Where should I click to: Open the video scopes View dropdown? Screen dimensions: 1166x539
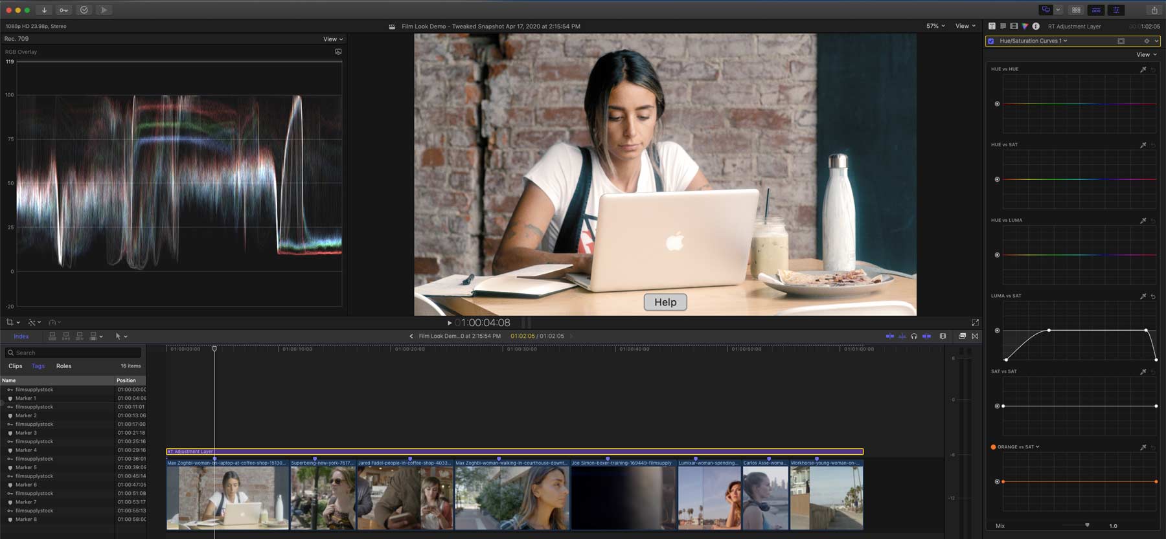[333, 39]
